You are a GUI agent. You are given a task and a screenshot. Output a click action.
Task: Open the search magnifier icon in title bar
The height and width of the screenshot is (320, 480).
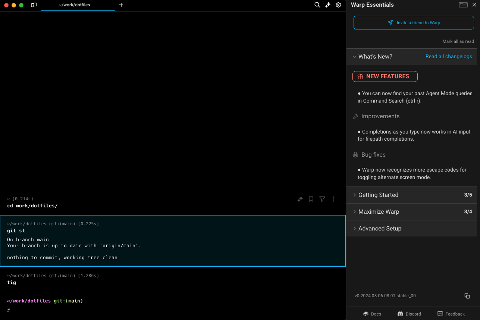tap(317, 5)
